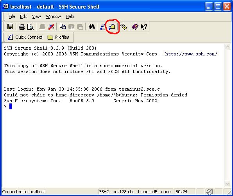Open the File menu
233x196 pixels.
coord(12,16)
